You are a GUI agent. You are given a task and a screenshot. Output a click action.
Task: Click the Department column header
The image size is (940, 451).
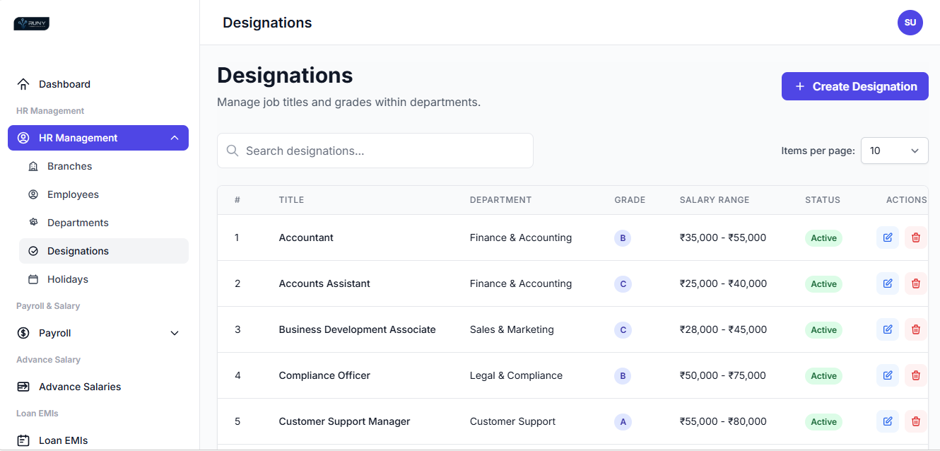tap(500, 200)
